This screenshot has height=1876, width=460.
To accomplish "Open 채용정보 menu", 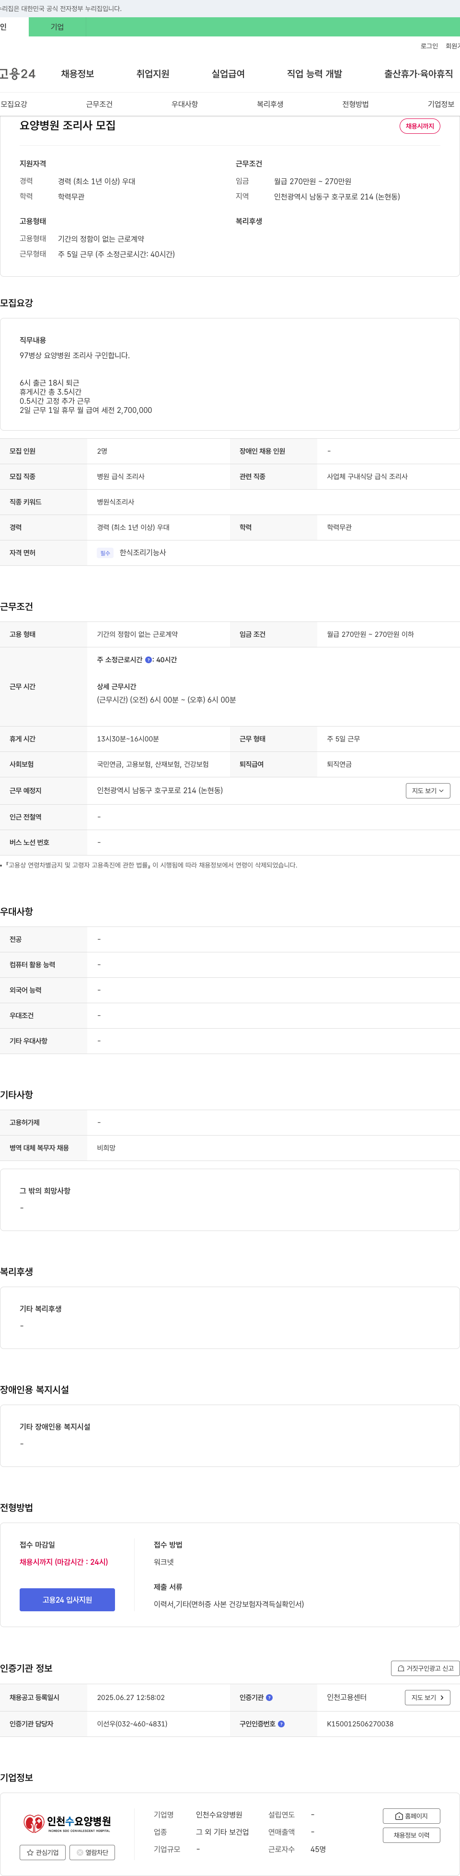I will click(x=77, y=73).
